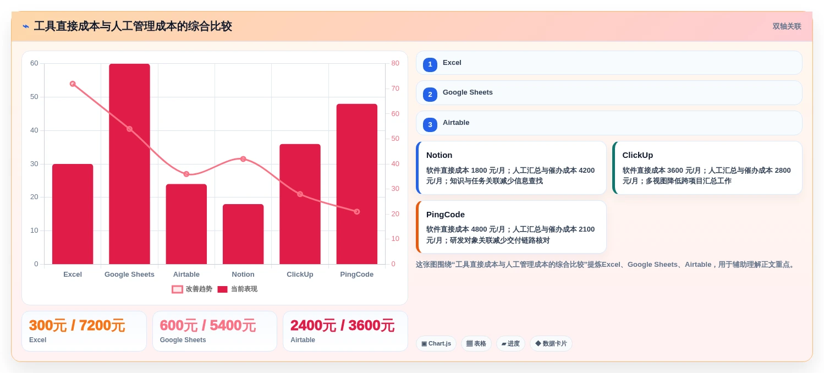
Task: Click the 2400元 / 3600元 Airtable card
Action: pos(345,331)
